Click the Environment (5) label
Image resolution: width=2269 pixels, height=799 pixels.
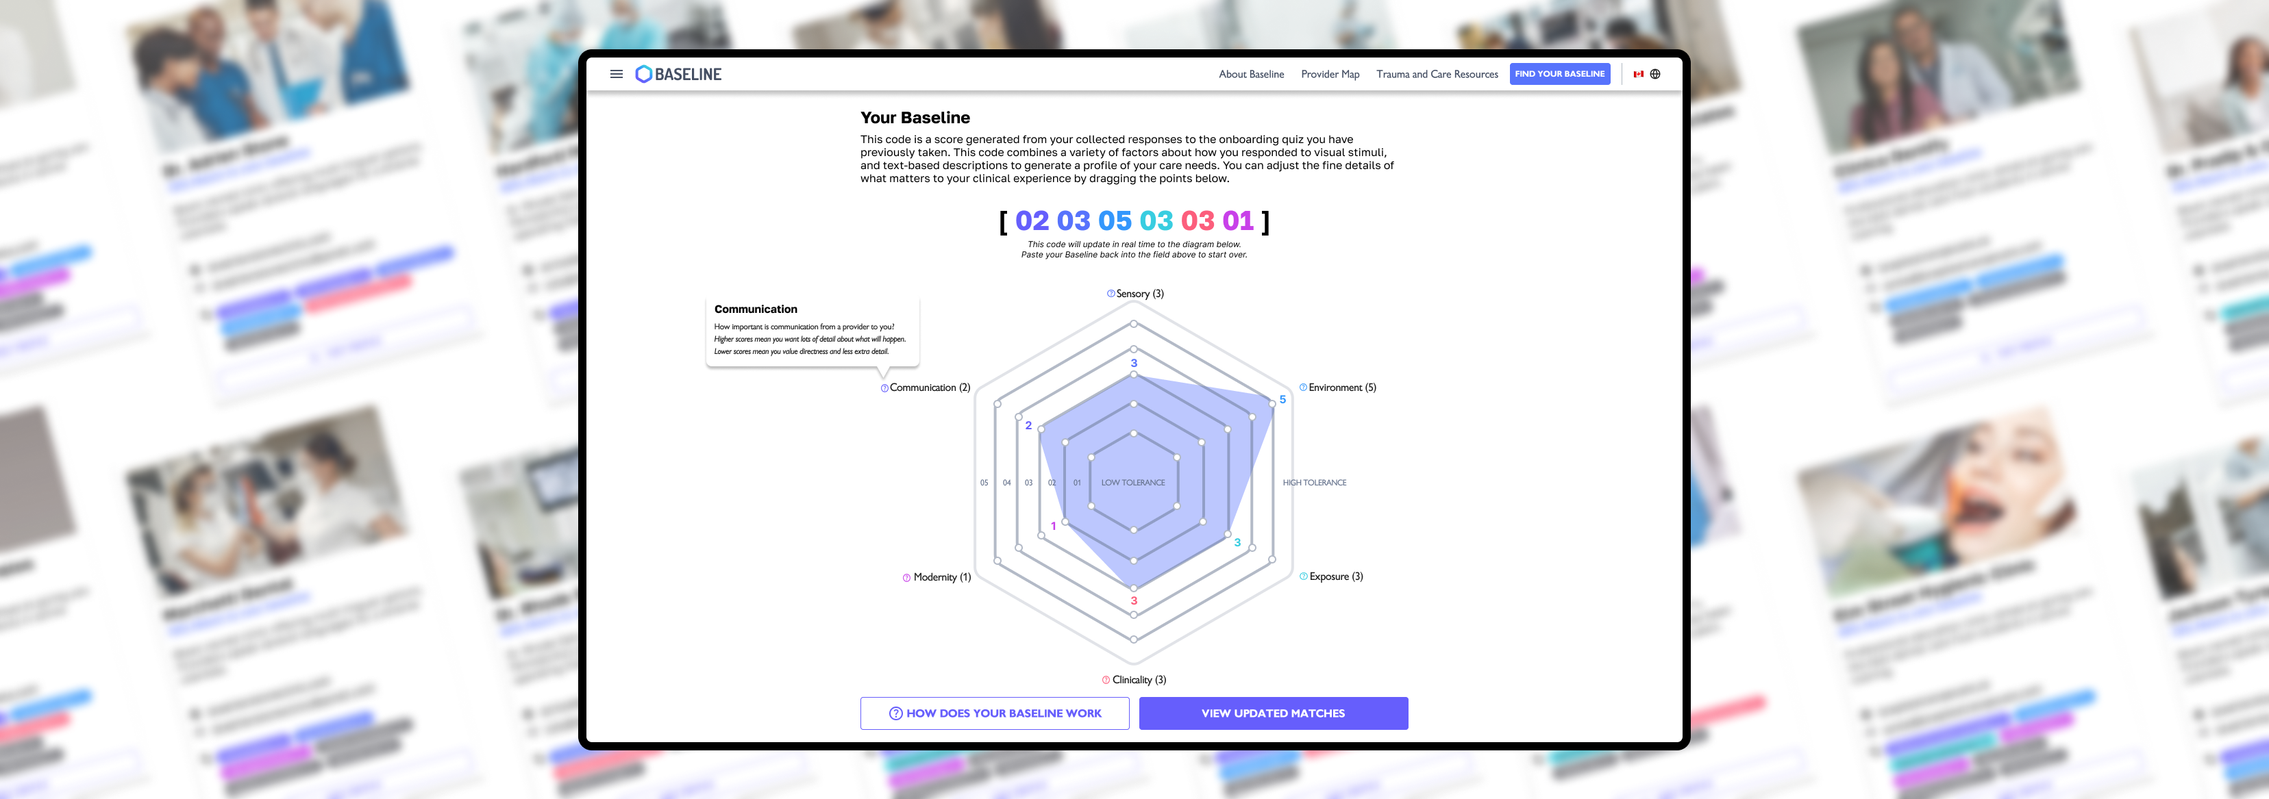pos(1342,388)
